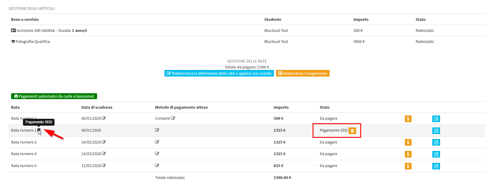Edit the due date 06/01/2026 of Rata numero 1
The image size is (494, 184).
pos(104,118)
